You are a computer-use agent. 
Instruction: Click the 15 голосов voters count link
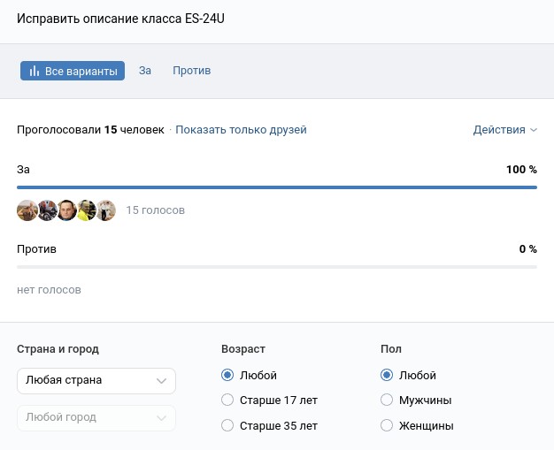coord(156,210)
